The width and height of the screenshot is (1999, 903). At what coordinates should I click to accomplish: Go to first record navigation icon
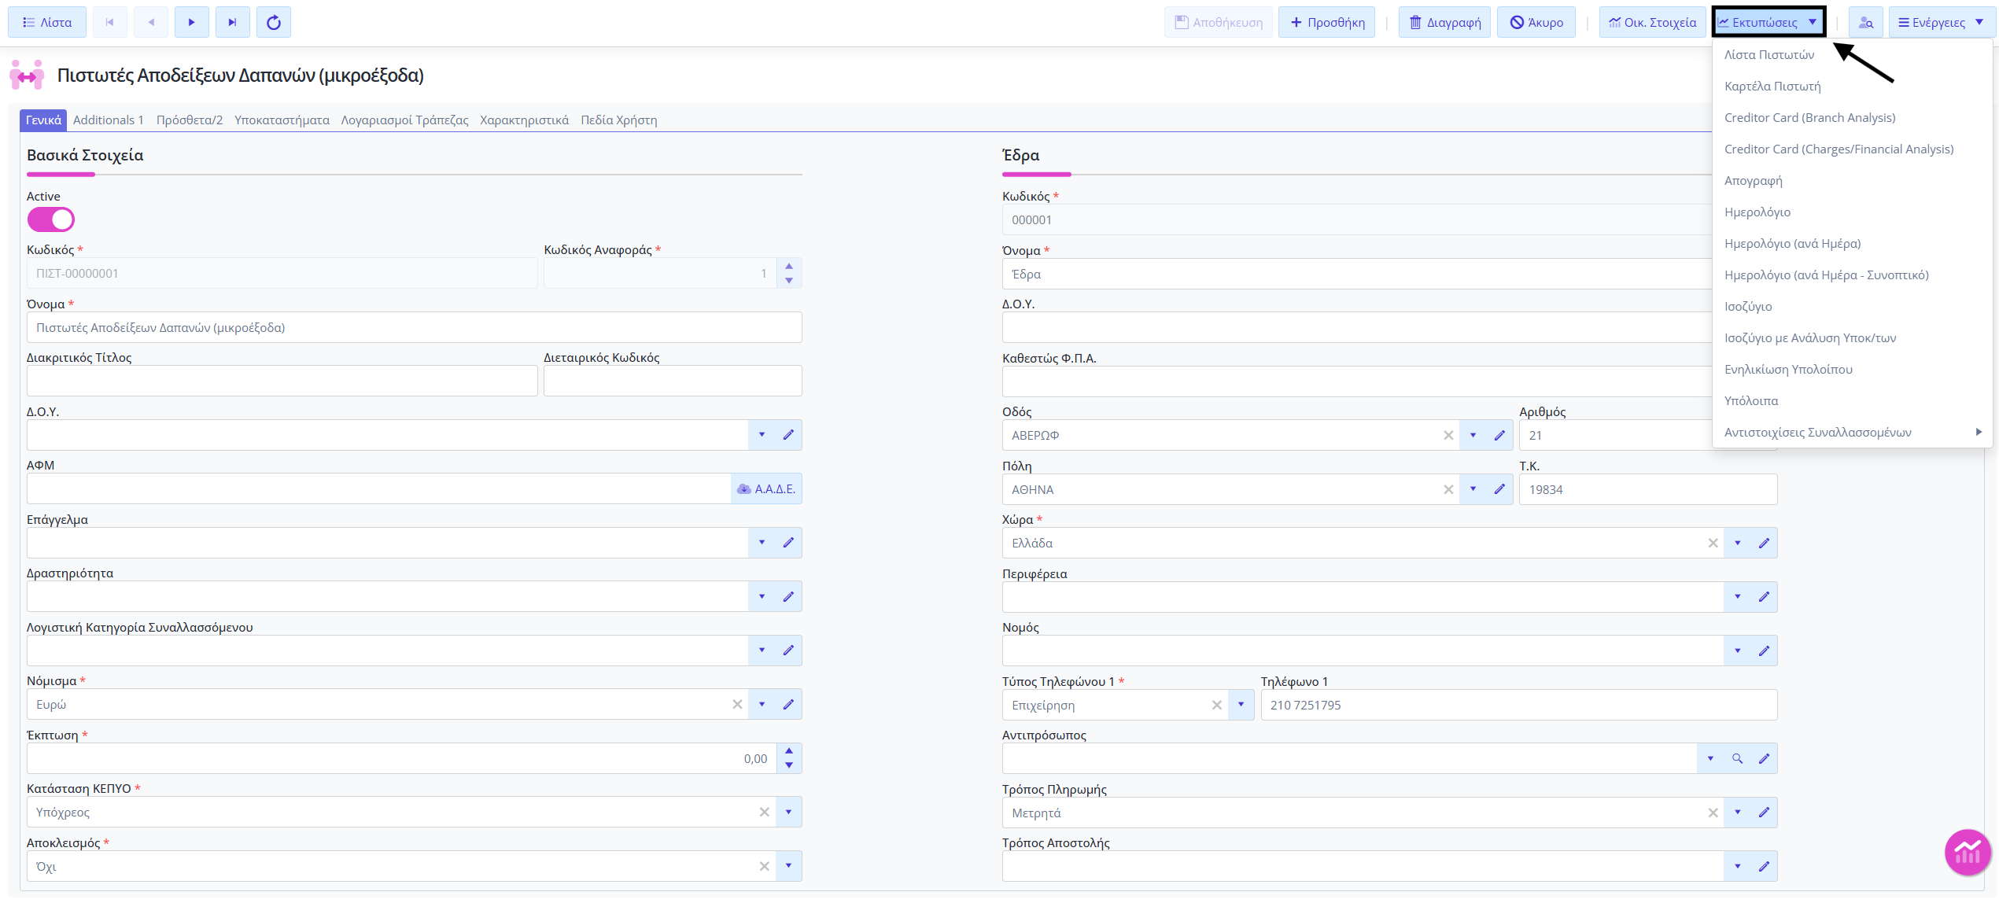[x=110, y=22]
